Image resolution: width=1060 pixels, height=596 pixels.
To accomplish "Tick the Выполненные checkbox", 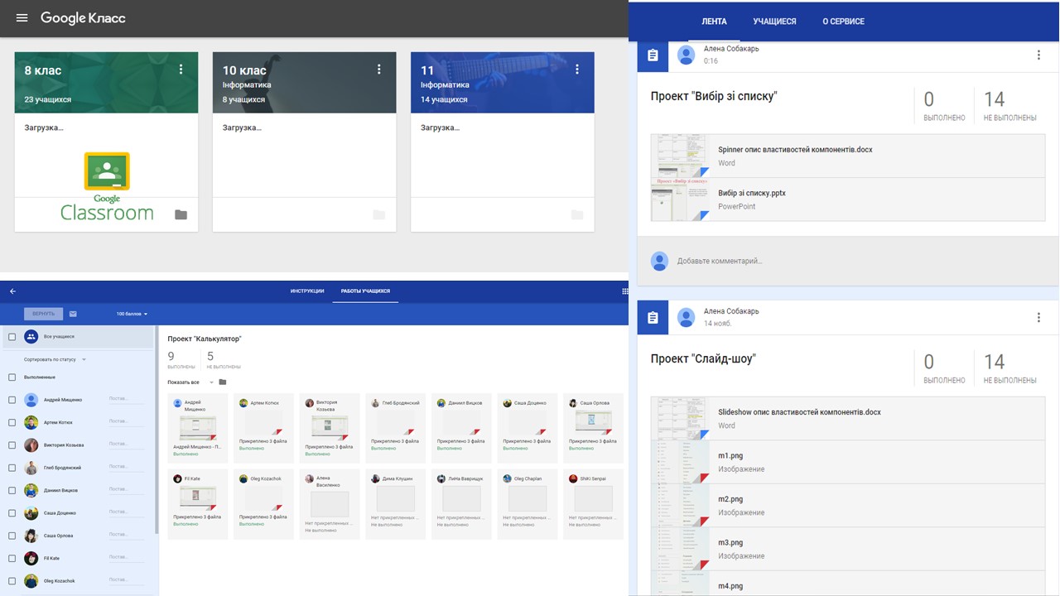I will (12, 377).
